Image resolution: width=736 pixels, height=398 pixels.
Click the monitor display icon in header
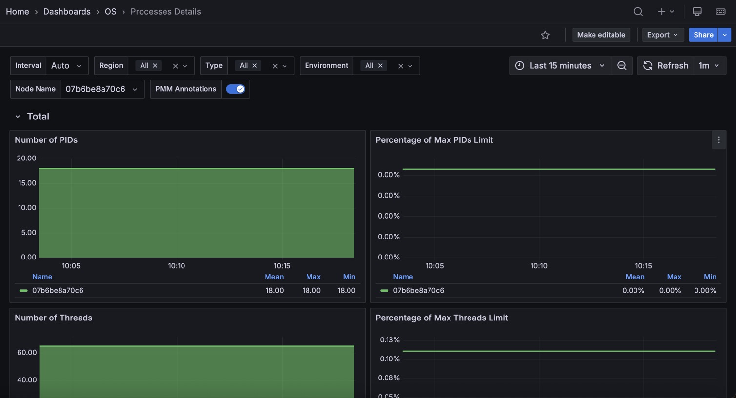[x=697, y=11]
